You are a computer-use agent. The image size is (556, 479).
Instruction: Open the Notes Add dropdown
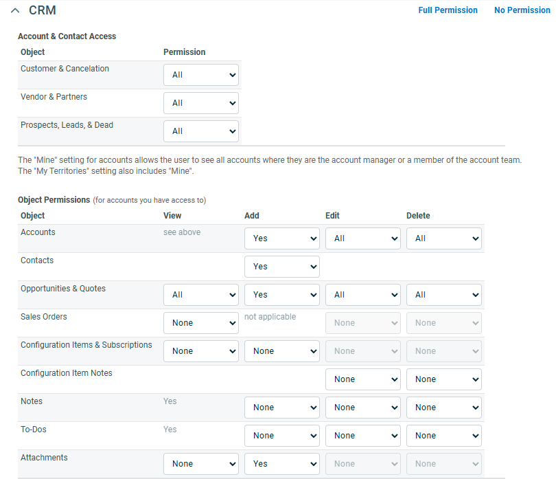pyautogui.click(x=282, y=408)
